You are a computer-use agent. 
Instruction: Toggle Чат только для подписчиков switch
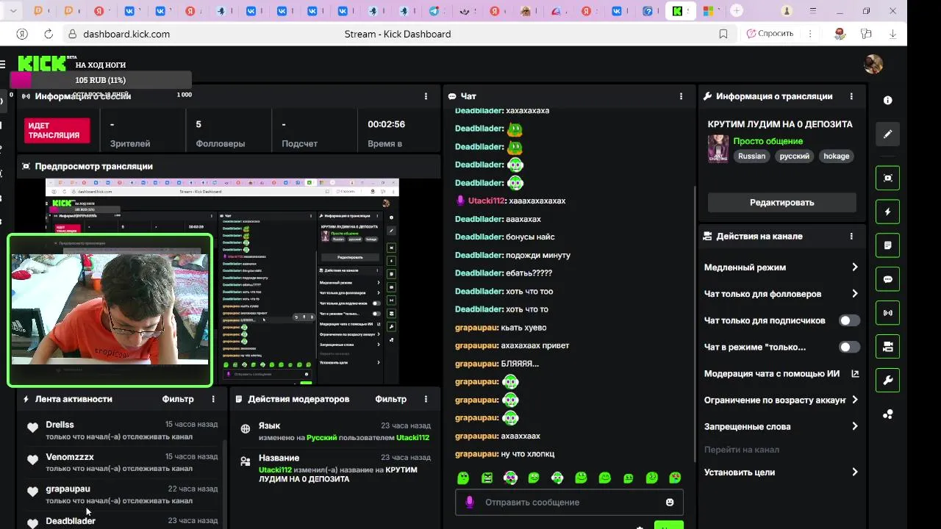[x=850, y=320]
